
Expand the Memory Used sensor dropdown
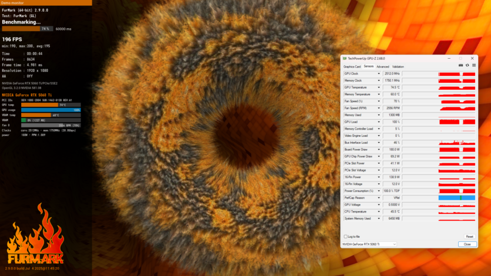click(x=379, y=115)
